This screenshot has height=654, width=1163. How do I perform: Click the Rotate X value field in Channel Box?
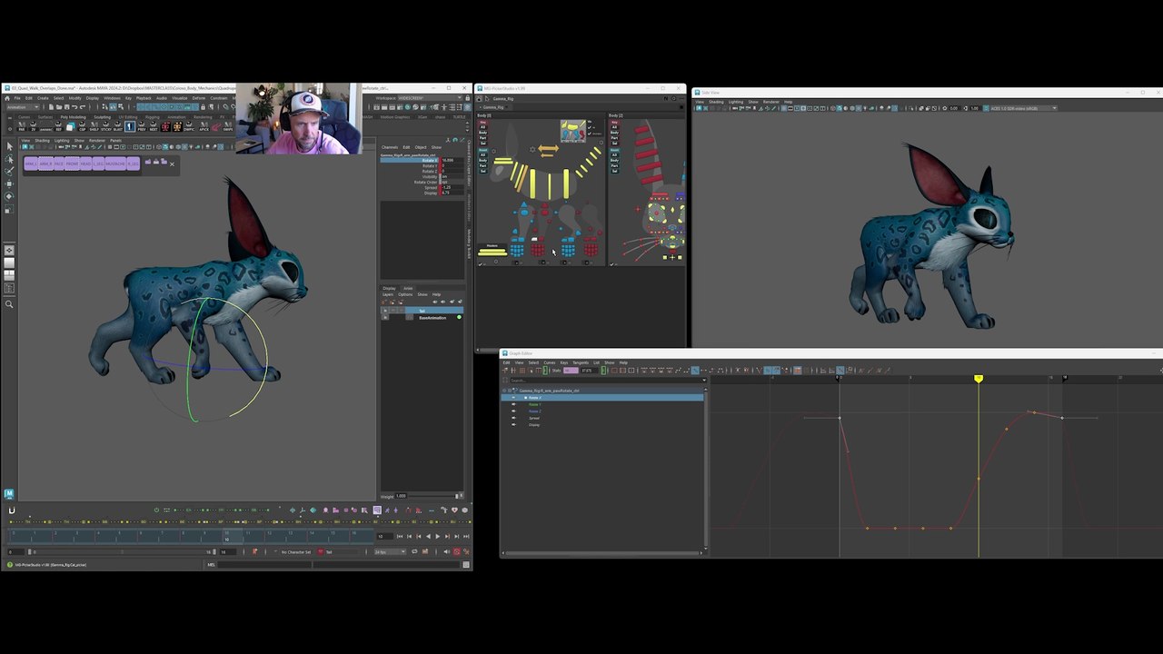[452, 160]
